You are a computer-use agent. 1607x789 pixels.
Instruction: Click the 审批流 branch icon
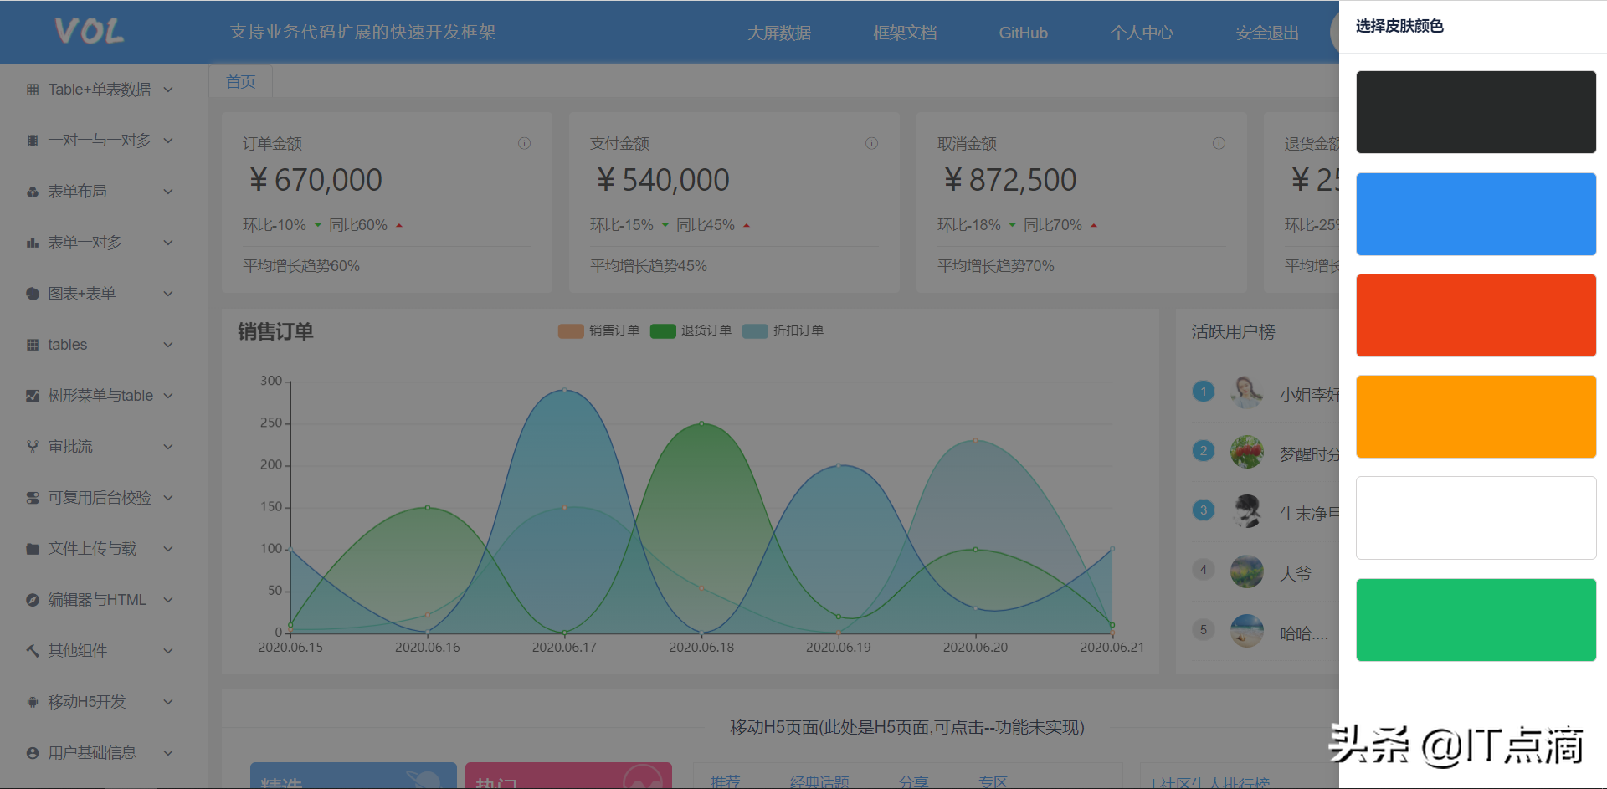click(x=33, y=447)
